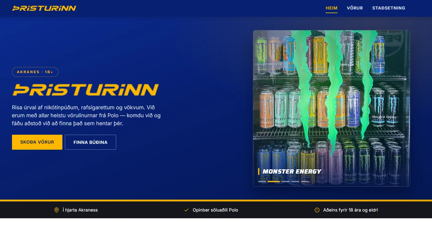432x240 pixels.
Task: Click the Í hjarta Akraness text
Action: click(x=80, y=210)
